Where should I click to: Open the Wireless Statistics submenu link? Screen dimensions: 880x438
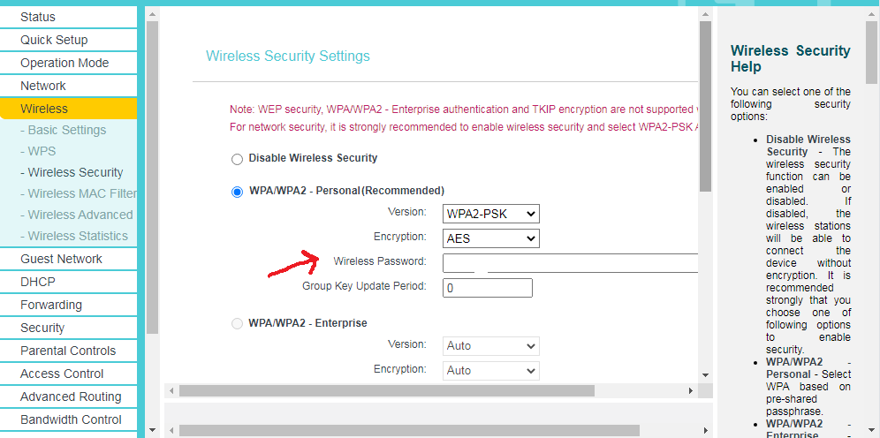point(78,236)
